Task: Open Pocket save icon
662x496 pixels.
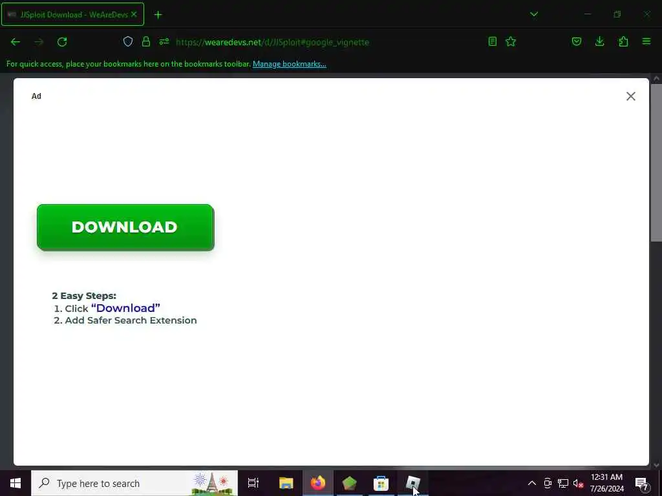Action: [577, 41]
